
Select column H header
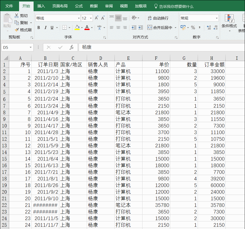[x=212, y=58]
